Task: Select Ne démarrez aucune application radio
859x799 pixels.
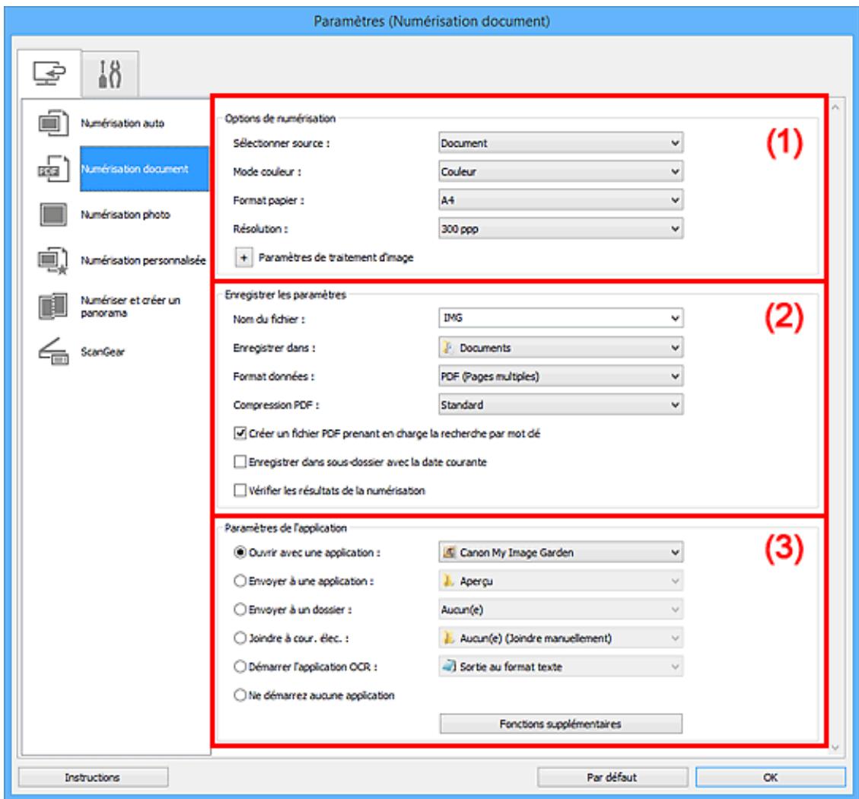Action: 240,695
